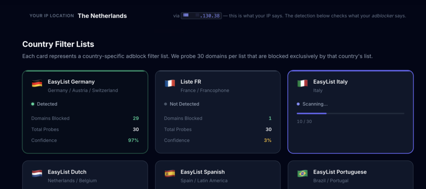Click The Netherlands location text
The image size is (426, 189).
coord(102,16)
